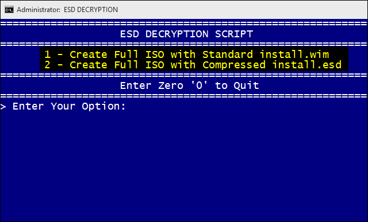This screenshot has width=368, height=222.
Task: Click the 'install.wim' filename text
Action: [x=294, y=54]
